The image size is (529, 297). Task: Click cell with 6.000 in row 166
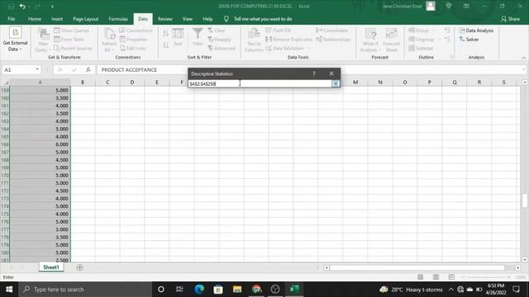(41, 144)
